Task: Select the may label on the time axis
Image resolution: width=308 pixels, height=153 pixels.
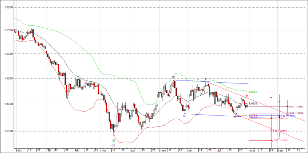Action: tap(163, 150)
